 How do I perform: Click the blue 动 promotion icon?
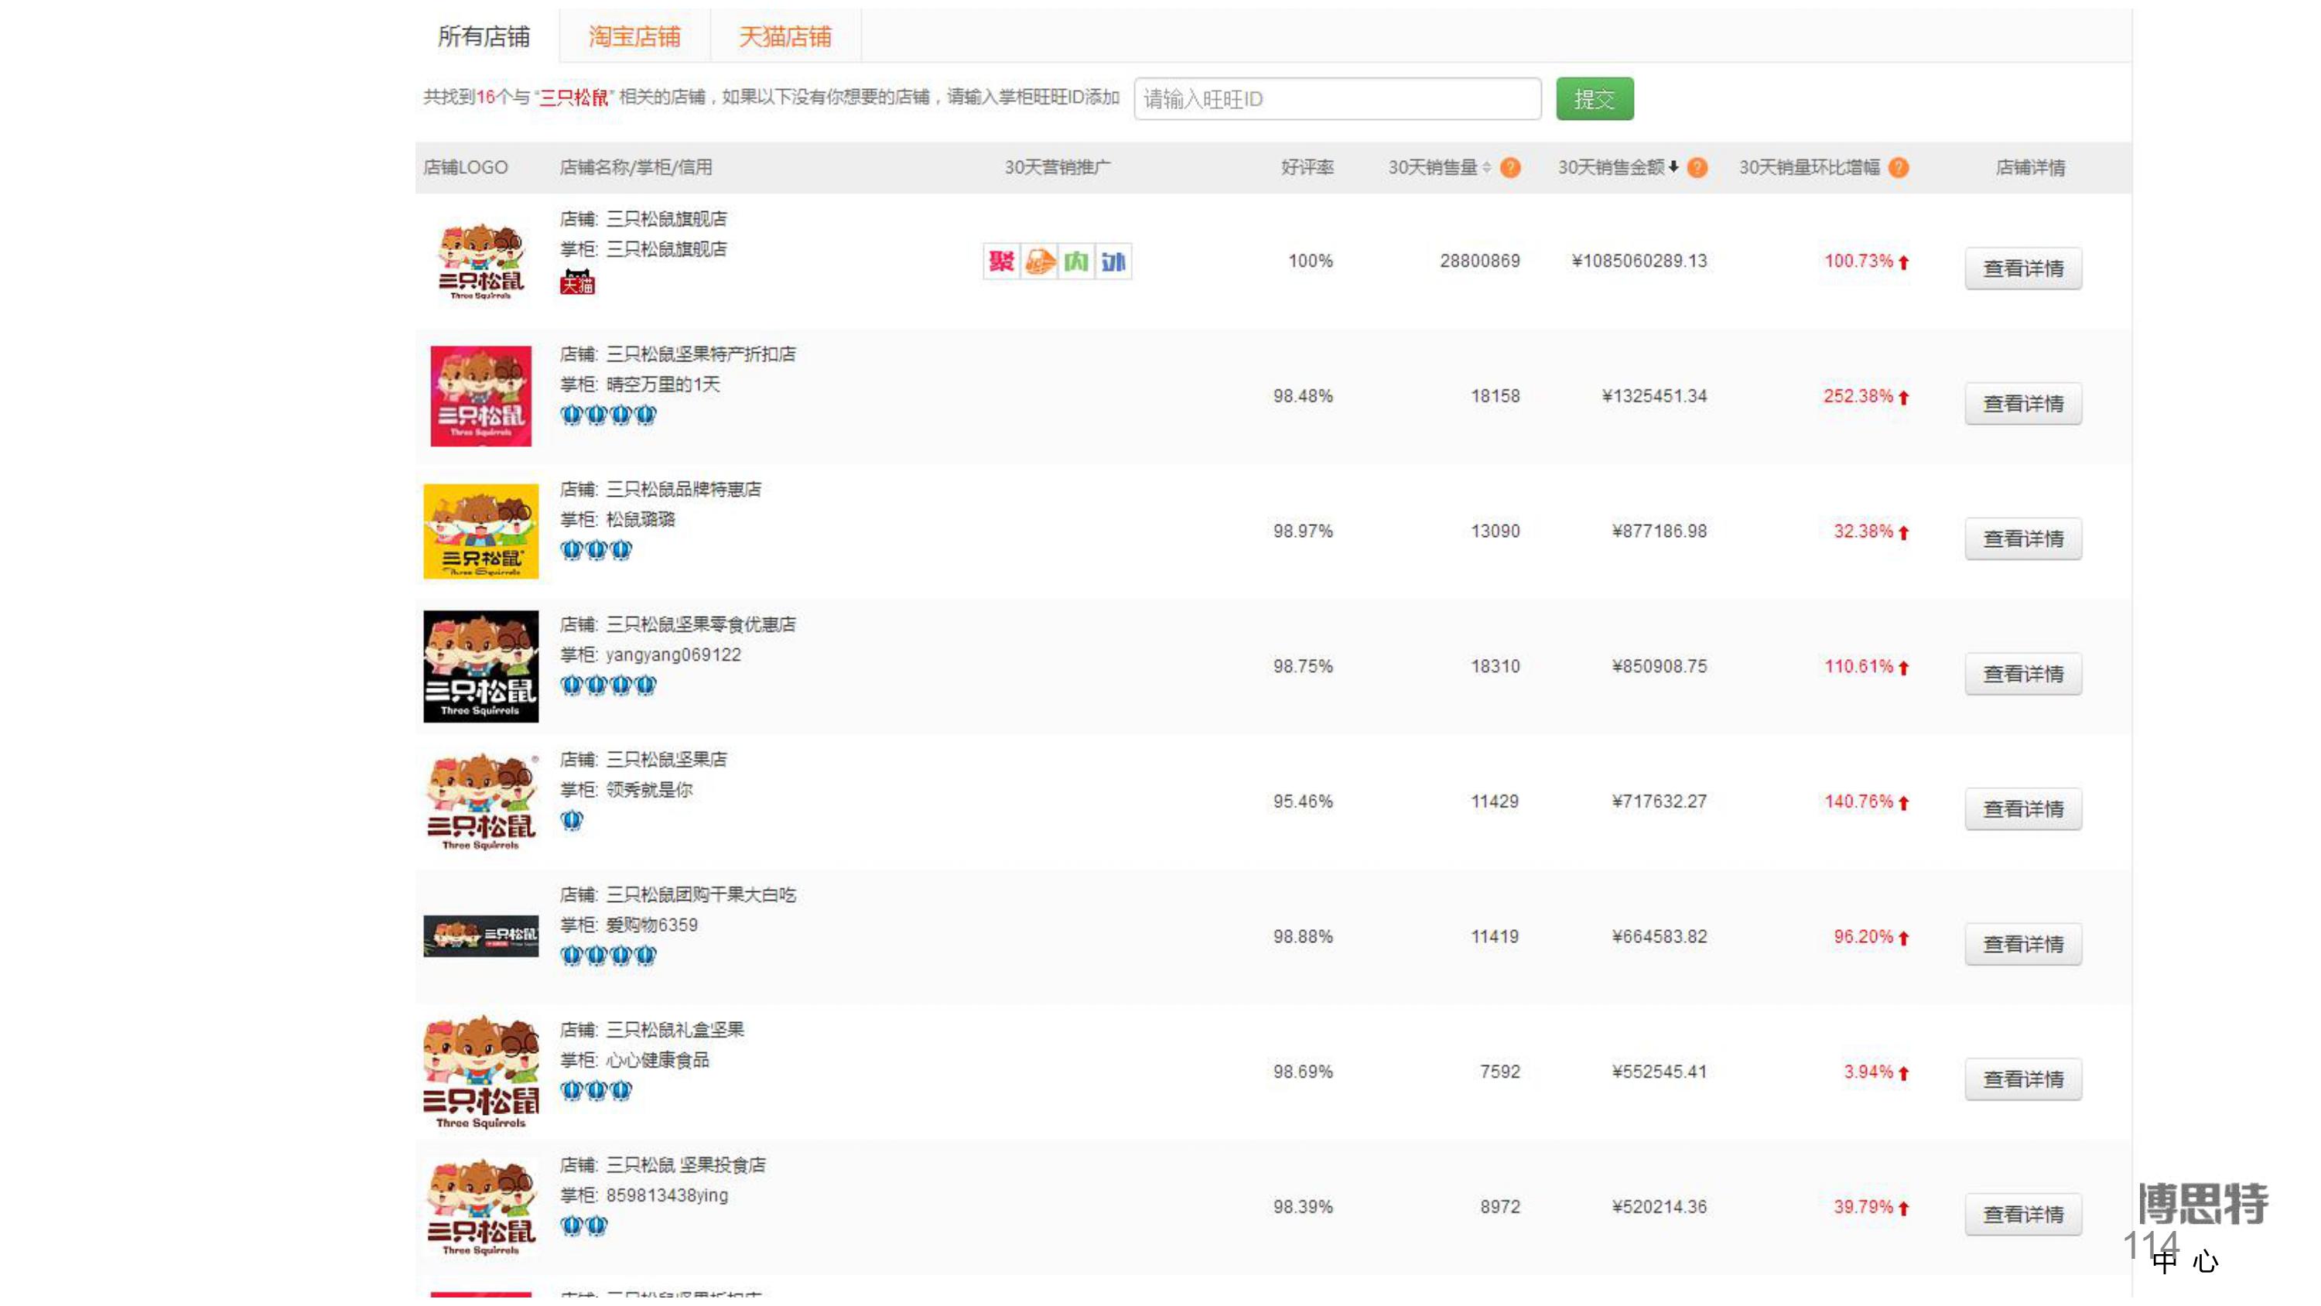[x=1113, y=262]
